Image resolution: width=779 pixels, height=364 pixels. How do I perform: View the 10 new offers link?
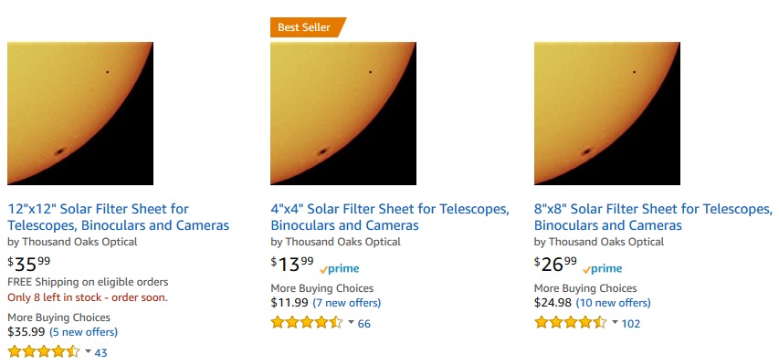point(613,303)
